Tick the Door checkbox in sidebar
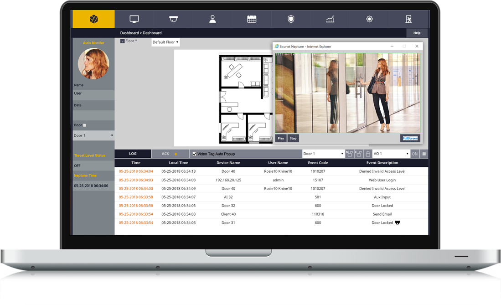This screenshot has width=501, height=305. click(x=85, y=125)
